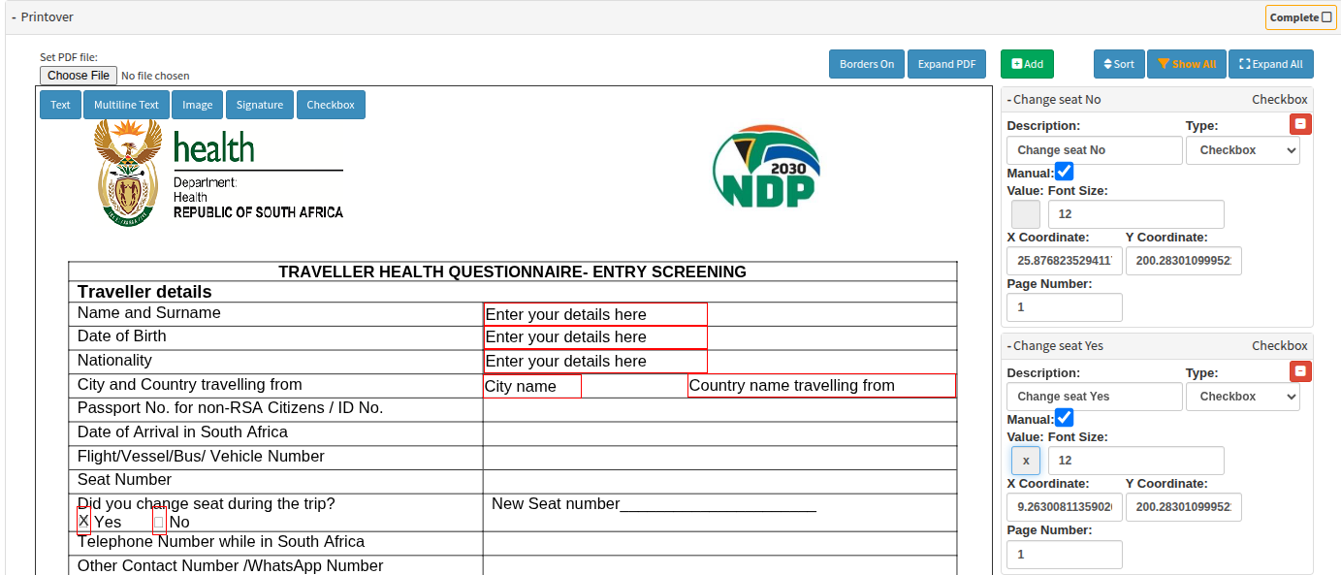Select the Name and Surname details field

[595, 314]
